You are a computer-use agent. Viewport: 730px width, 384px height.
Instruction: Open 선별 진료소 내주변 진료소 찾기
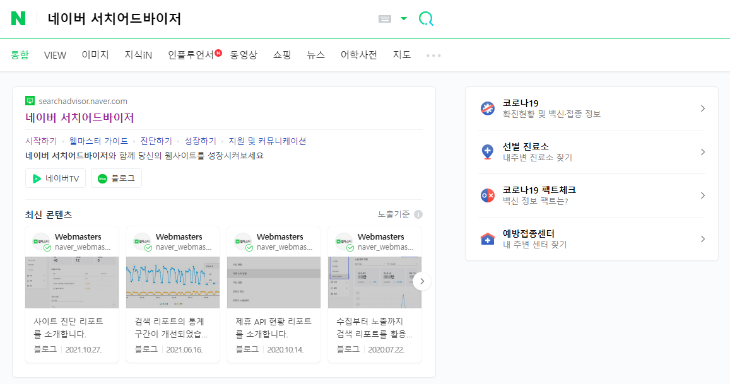(538, 152)
